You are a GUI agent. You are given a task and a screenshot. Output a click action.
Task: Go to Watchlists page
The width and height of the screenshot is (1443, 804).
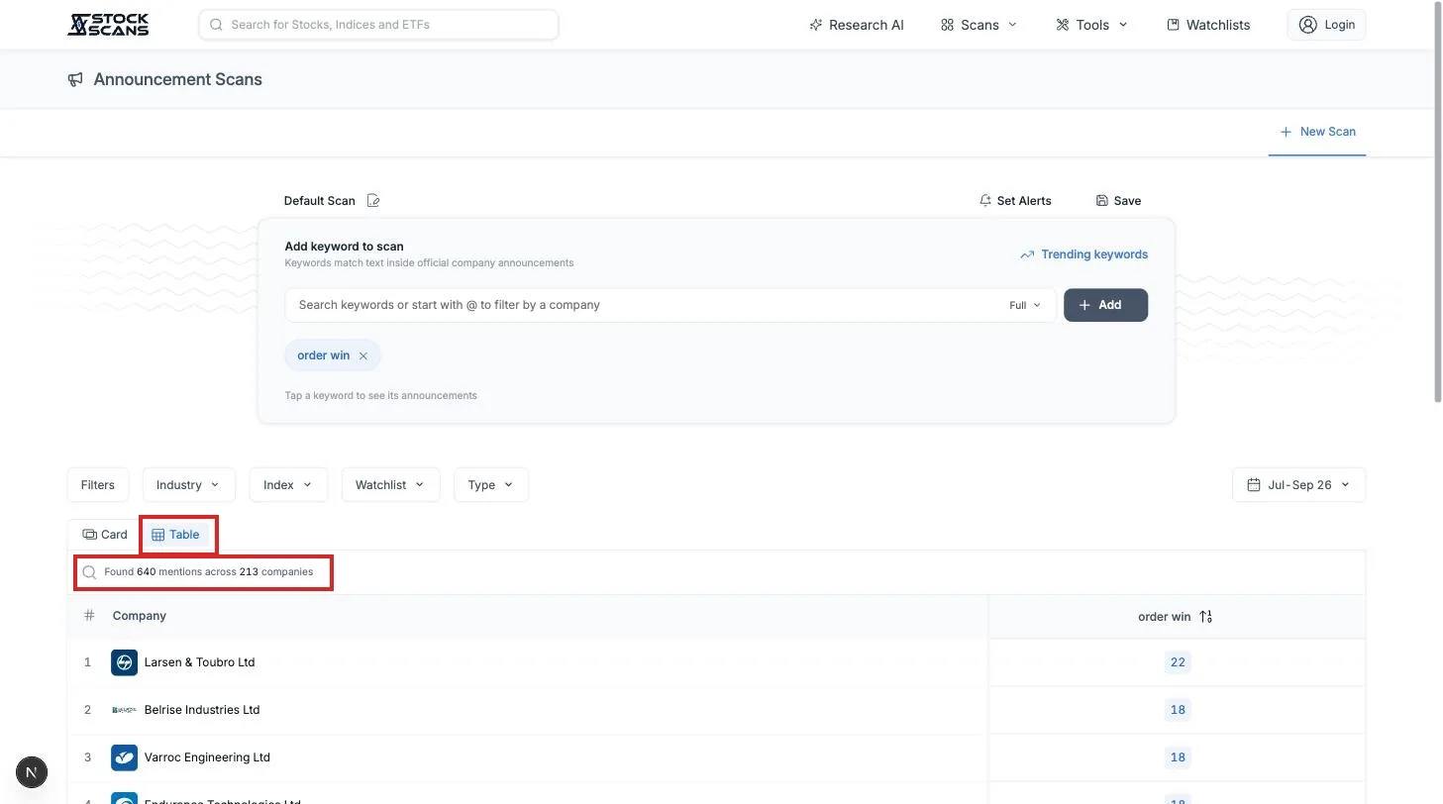1208,25
